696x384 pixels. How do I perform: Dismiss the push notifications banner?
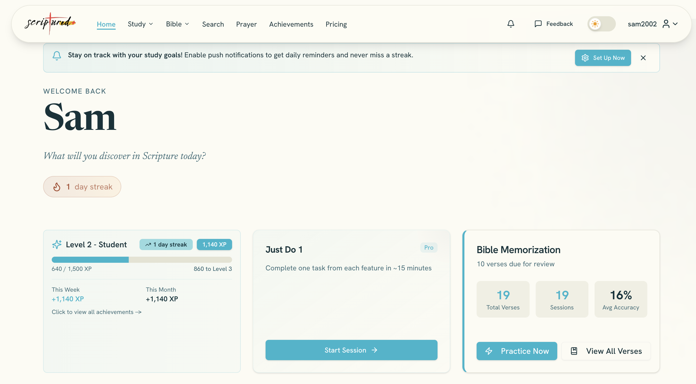pyautogui.click(x=643, y=58)
